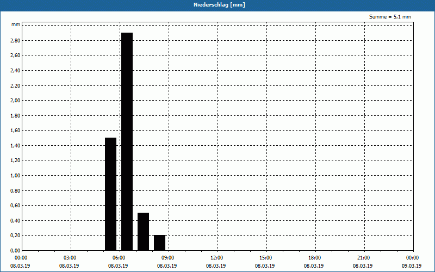Click the 0,40 y-axis value
This screenshot has height=272, width=435.
click(x=15, y=221)
